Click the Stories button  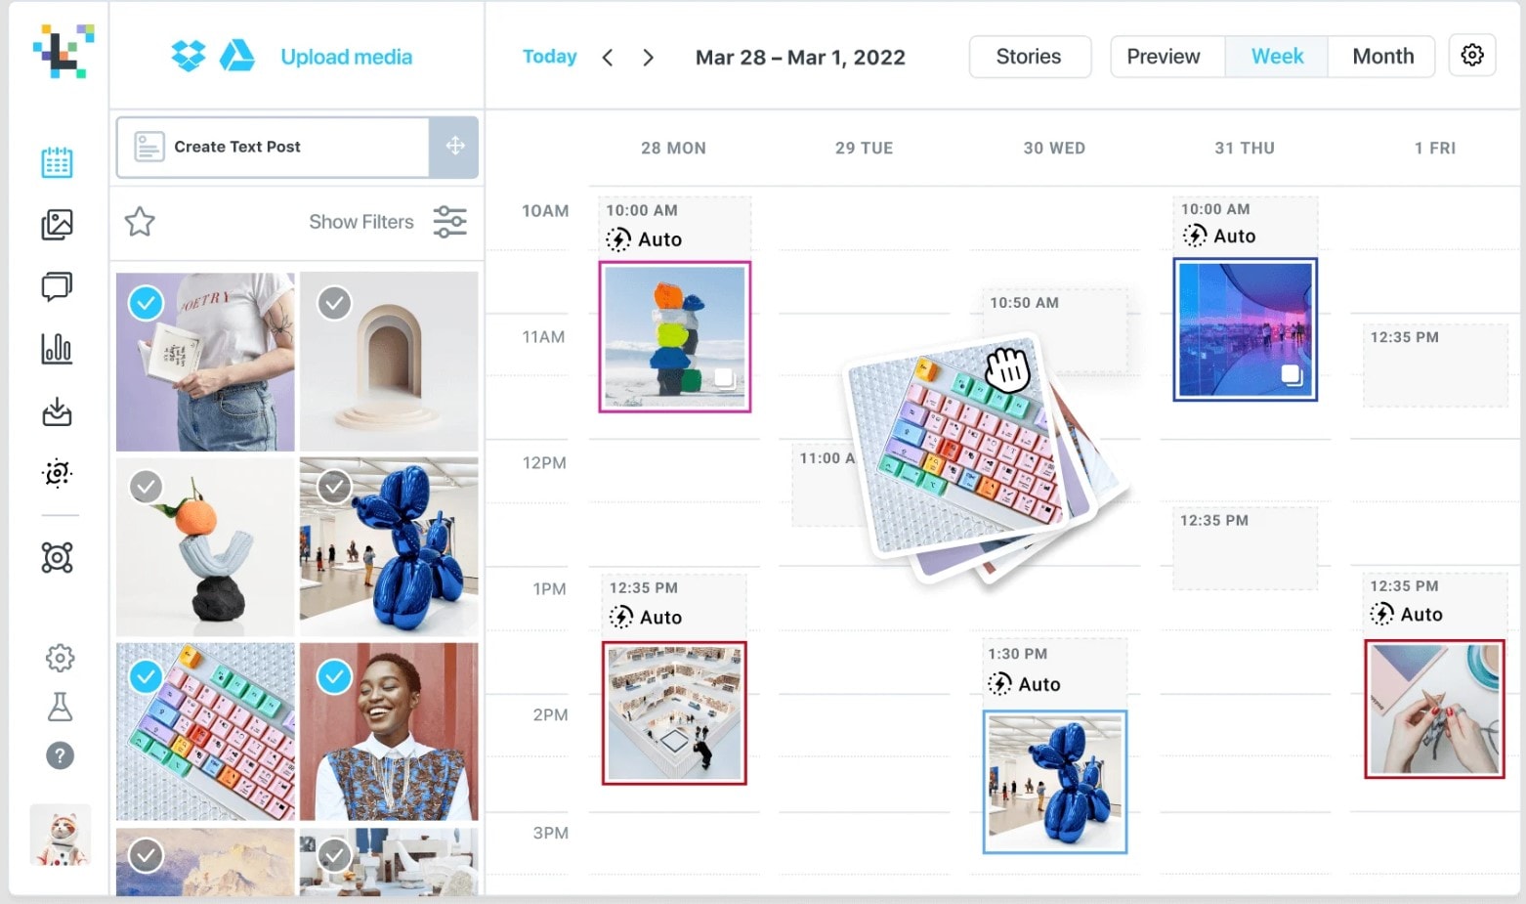[1029, 57]
